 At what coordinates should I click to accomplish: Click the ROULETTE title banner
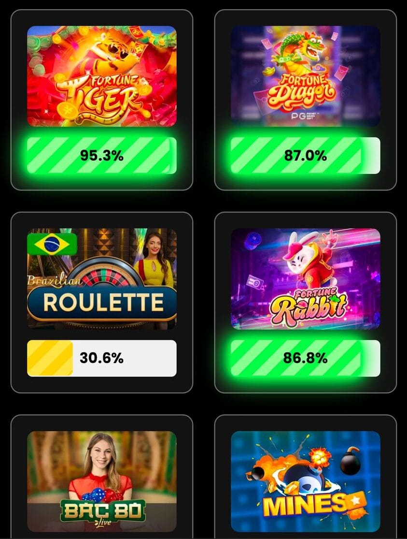[x=102, y=303]
